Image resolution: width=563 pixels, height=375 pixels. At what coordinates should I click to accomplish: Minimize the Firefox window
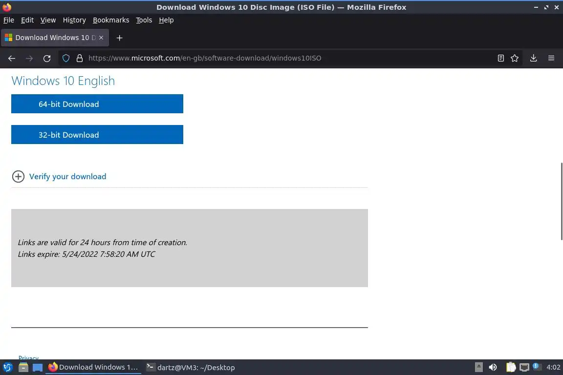(536, 7)
